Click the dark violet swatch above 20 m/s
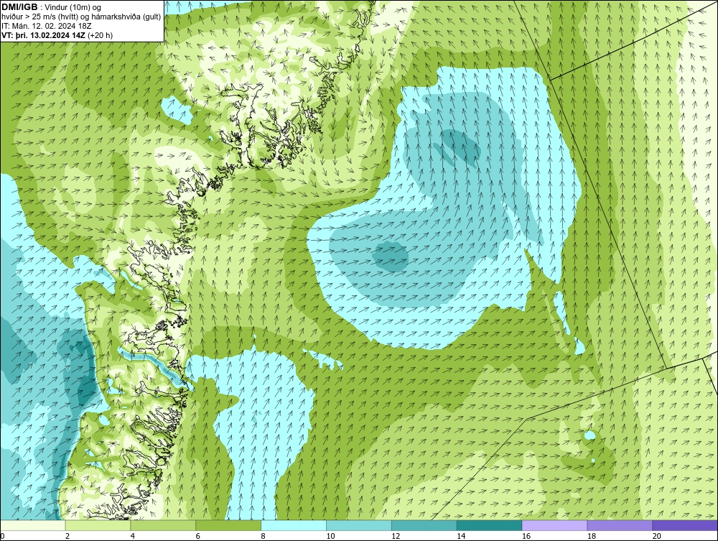Image resolution: width=718 pixels, height=541 pixels. point(685,525)
